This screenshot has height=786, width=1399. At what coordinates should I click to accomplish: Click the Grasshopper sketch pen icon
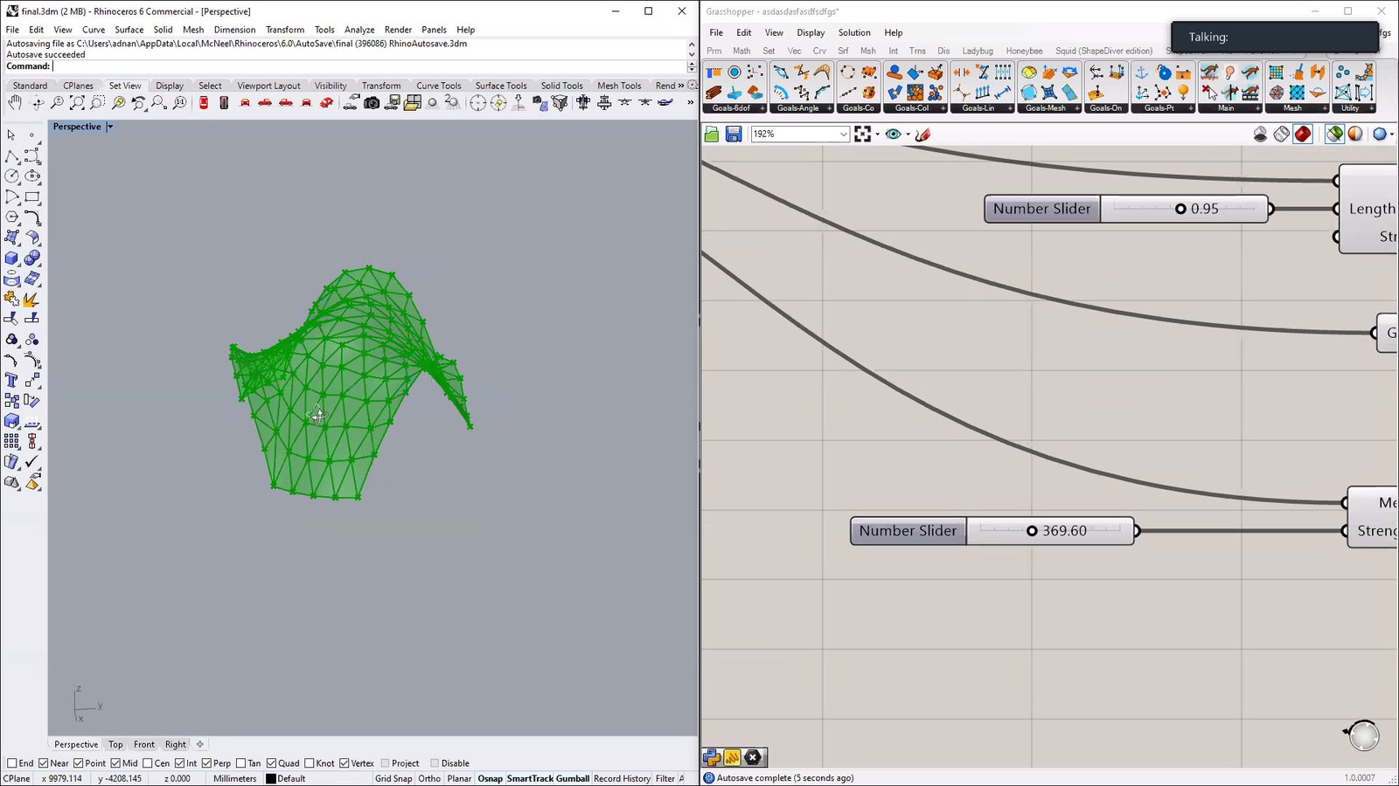pyautogui.click(x=922, y=134)
